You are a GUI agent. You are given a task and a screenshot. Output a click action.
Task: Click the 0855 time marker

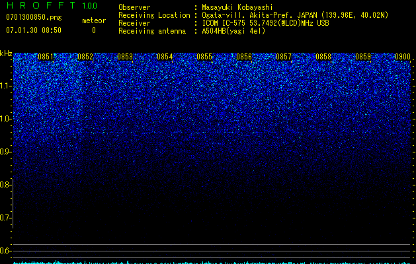pos(204,57)
